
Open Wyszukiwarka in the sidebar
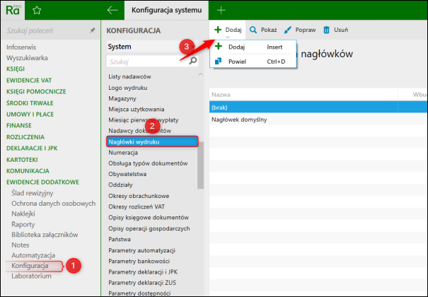27,58
